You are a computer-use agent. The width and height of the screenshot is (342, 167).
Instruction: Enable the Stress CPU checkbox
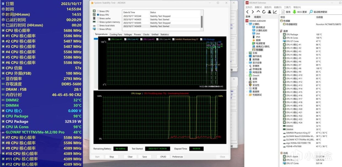click(98, 11)
